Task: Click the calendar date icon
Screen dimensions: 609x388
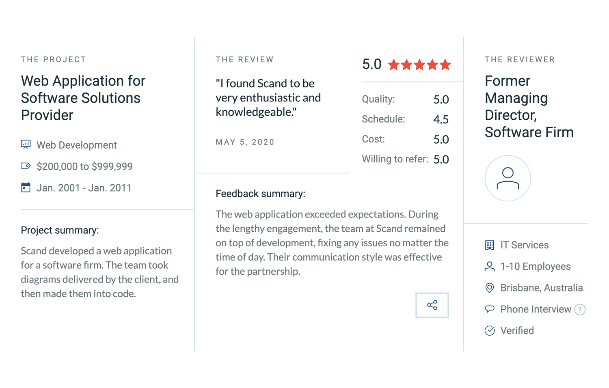Action: click(x=26, y=188)
